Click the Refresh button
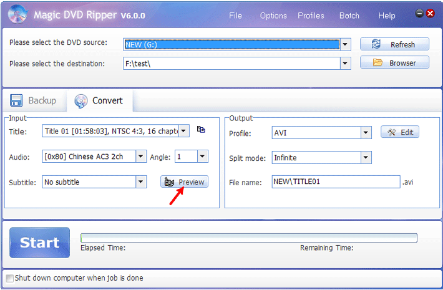This screenshot has width=443, height=290. coord(394,44)
